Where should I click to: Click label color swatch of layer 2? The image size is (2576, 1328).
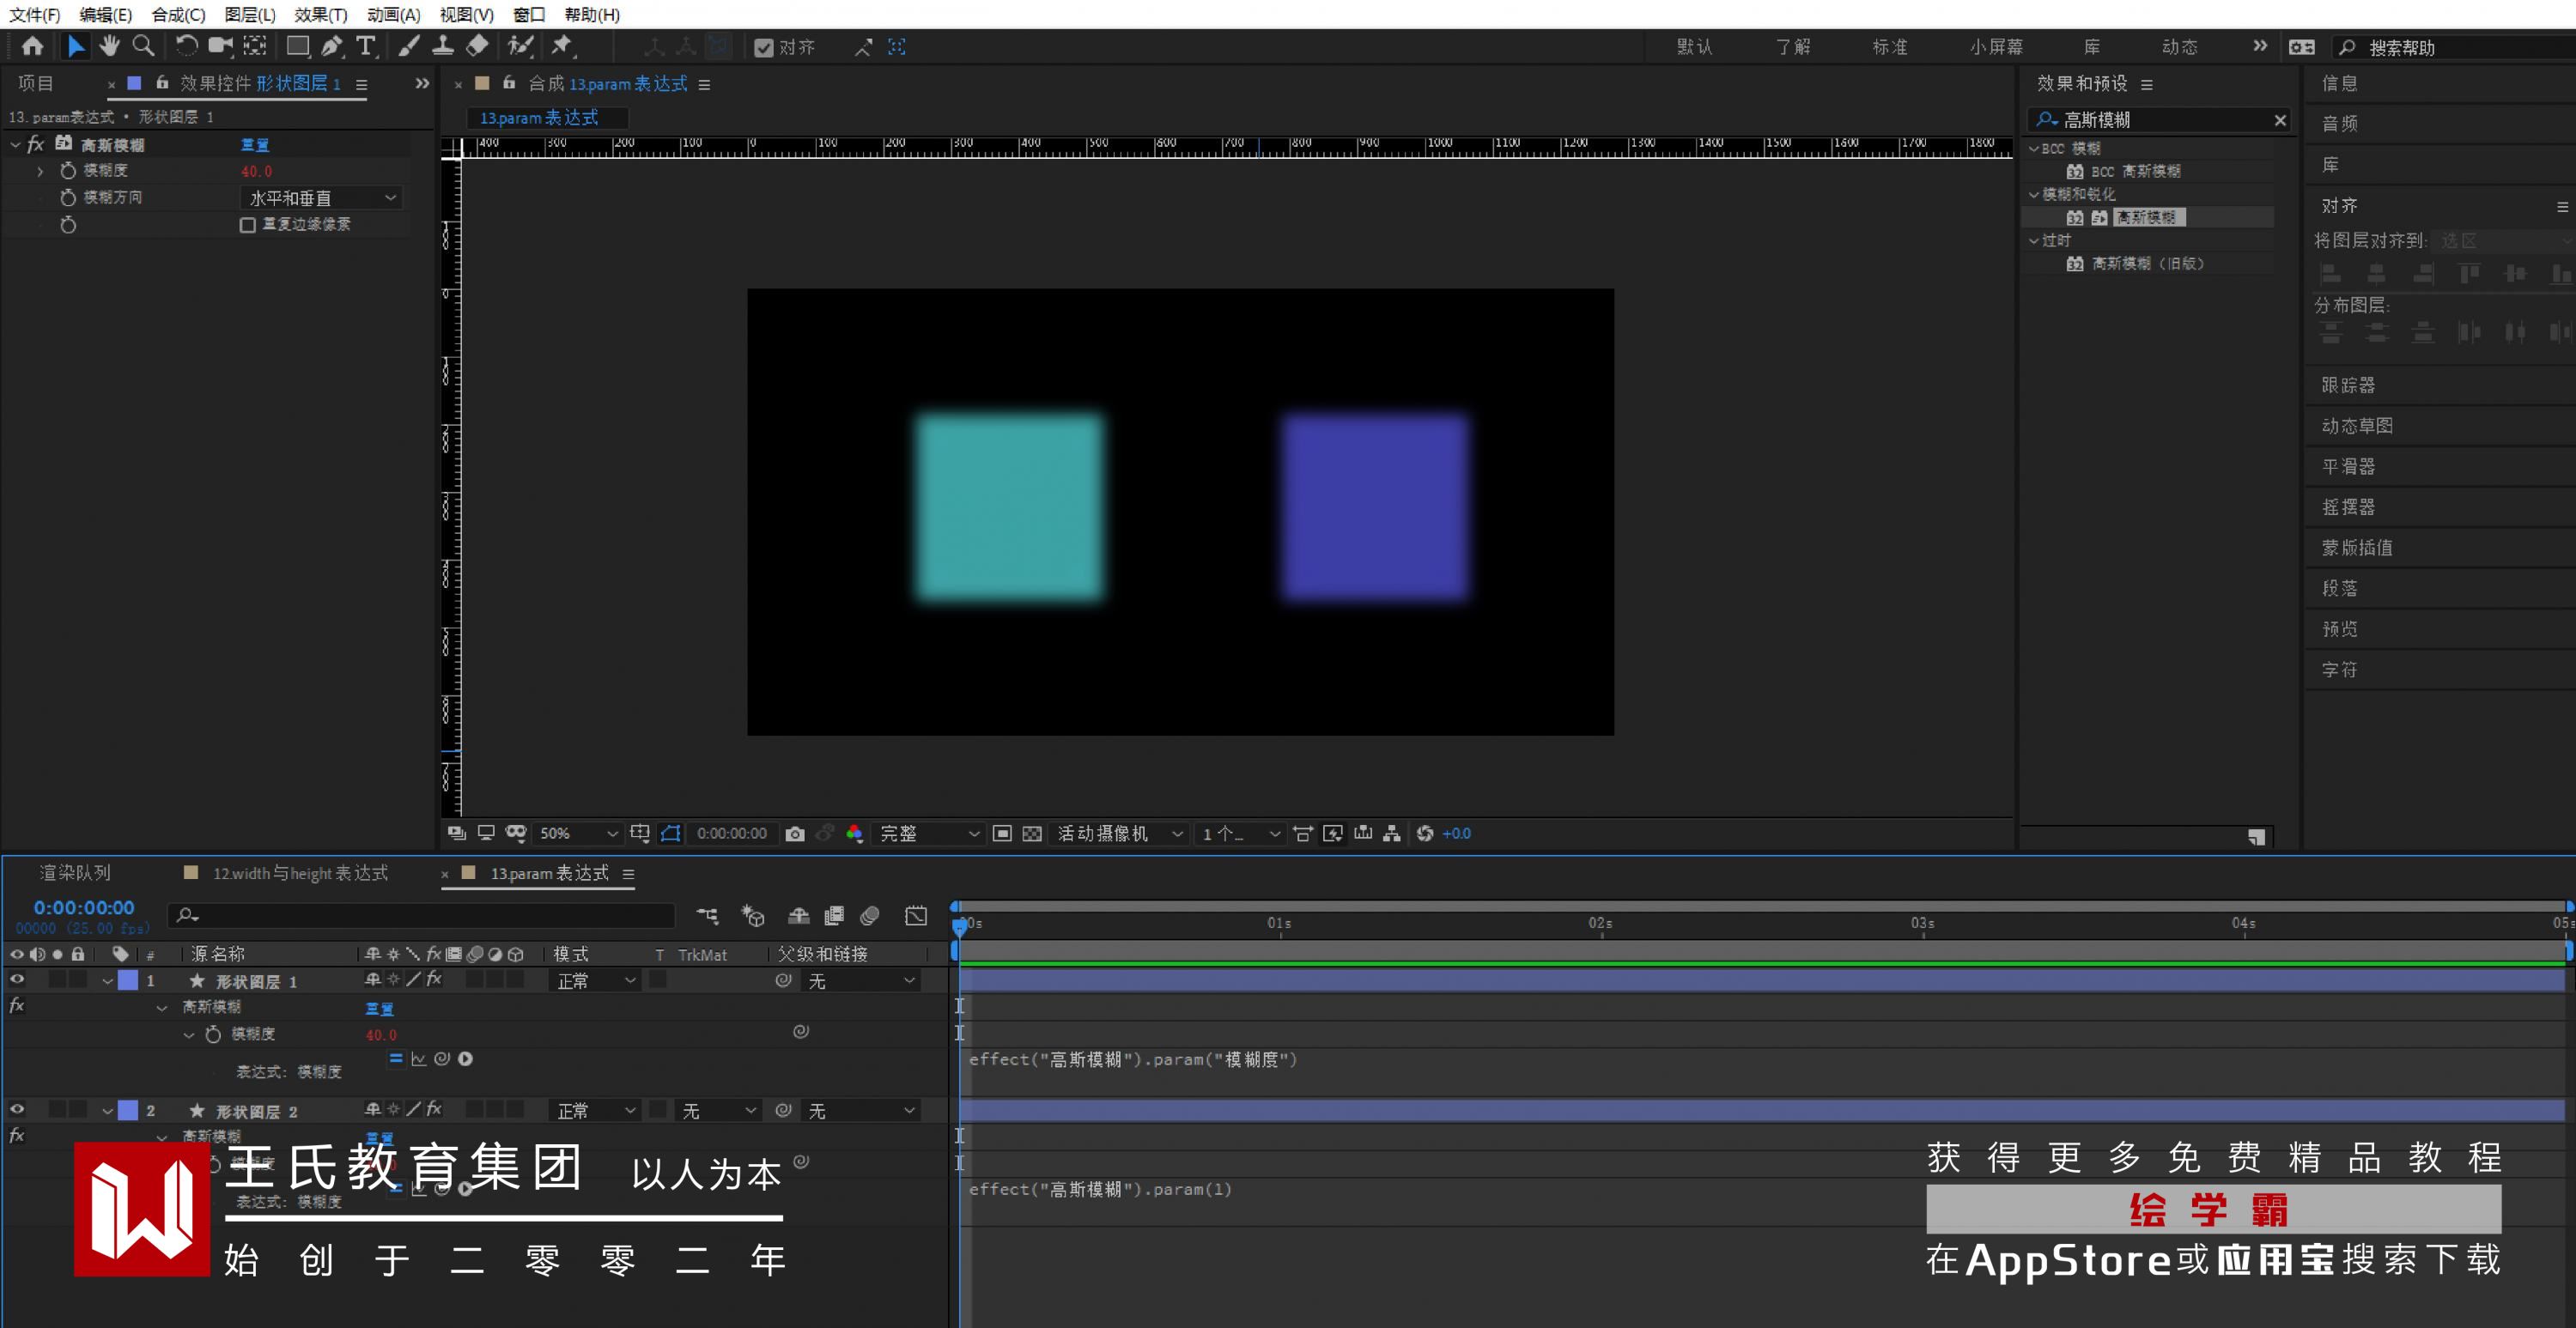(128, 1110)
